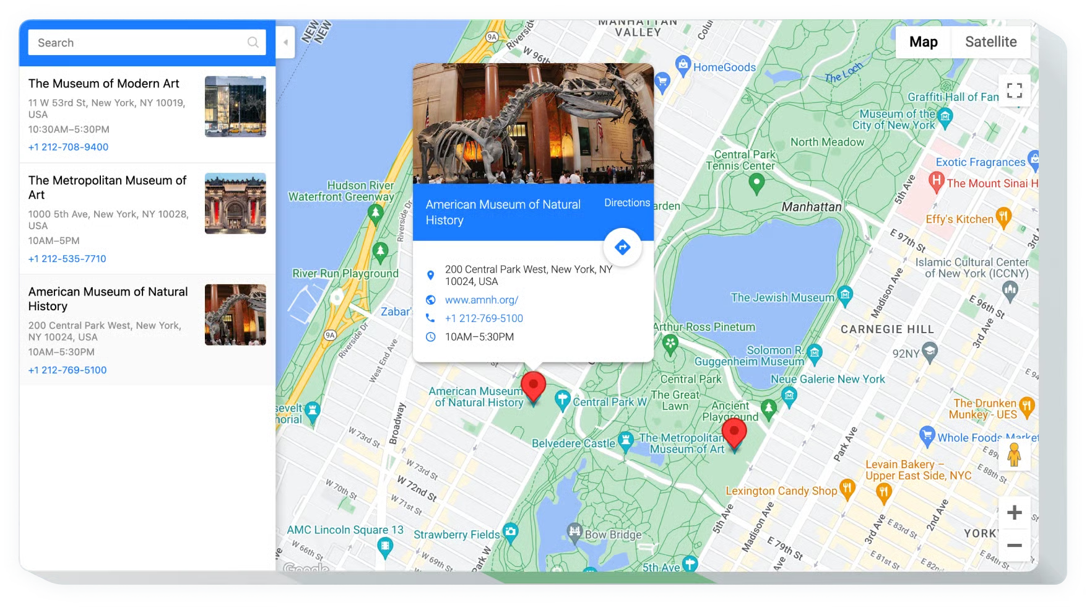Image resolution: width=1087 pixels, height=607 pixels.
Task: Click red marker at Natural History museum
Action: [x=533, y=386]
